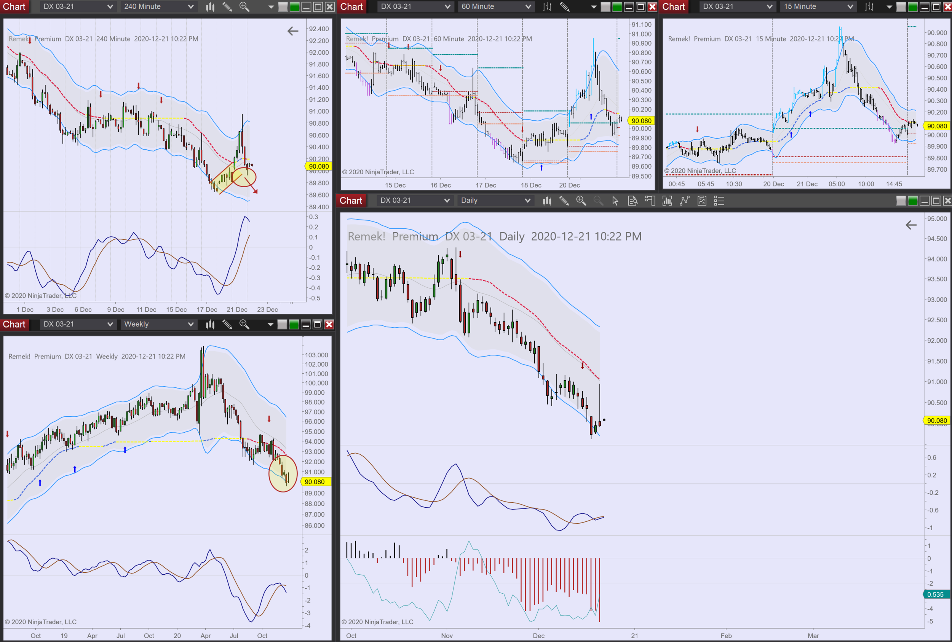952x642 pixels.
Task: Click Chart tab of 60 Minute window
Action: pyautogui.click(x=351, y=6)
